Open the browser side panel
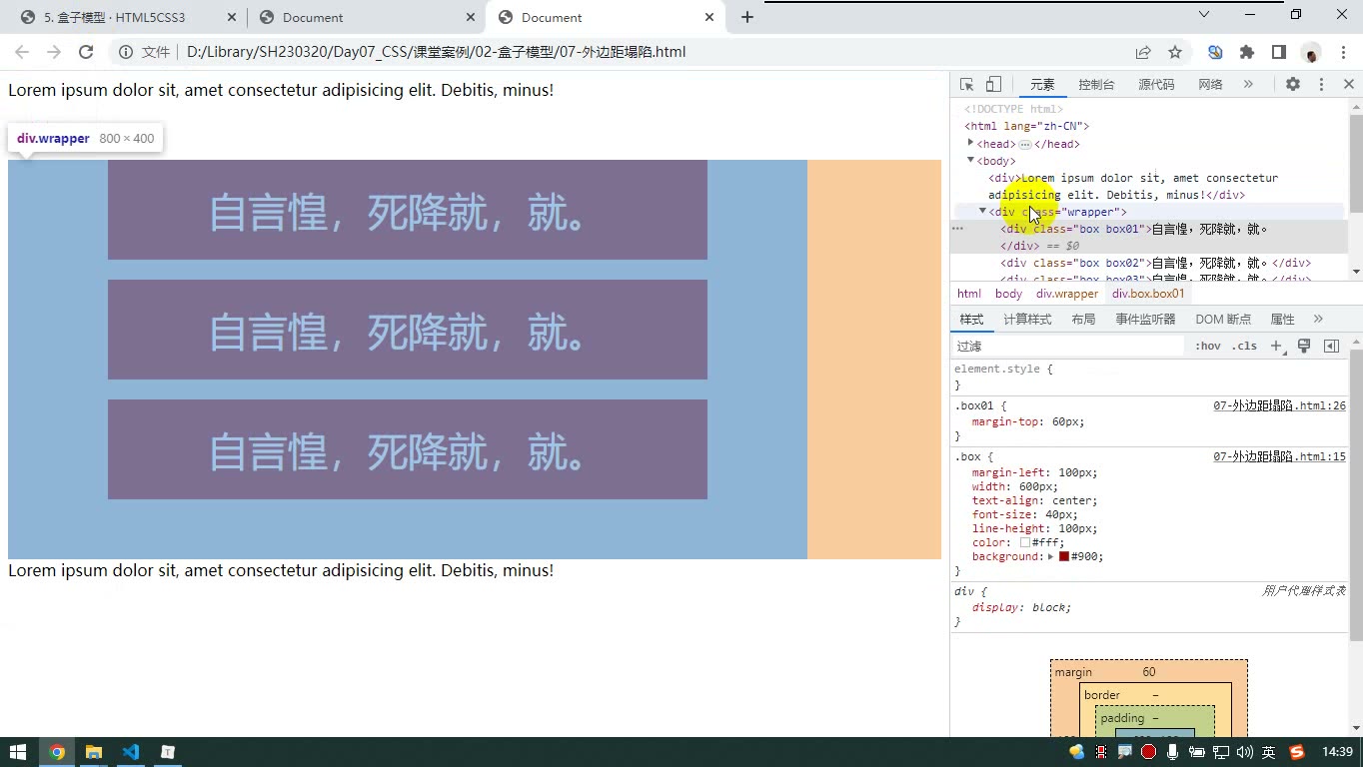 [1279, 52]
